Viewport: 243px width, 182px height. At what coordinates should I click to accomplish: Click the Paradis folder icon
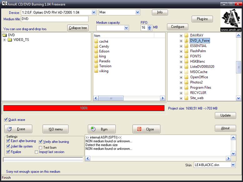pyautogui.click(x=96, y=61)
